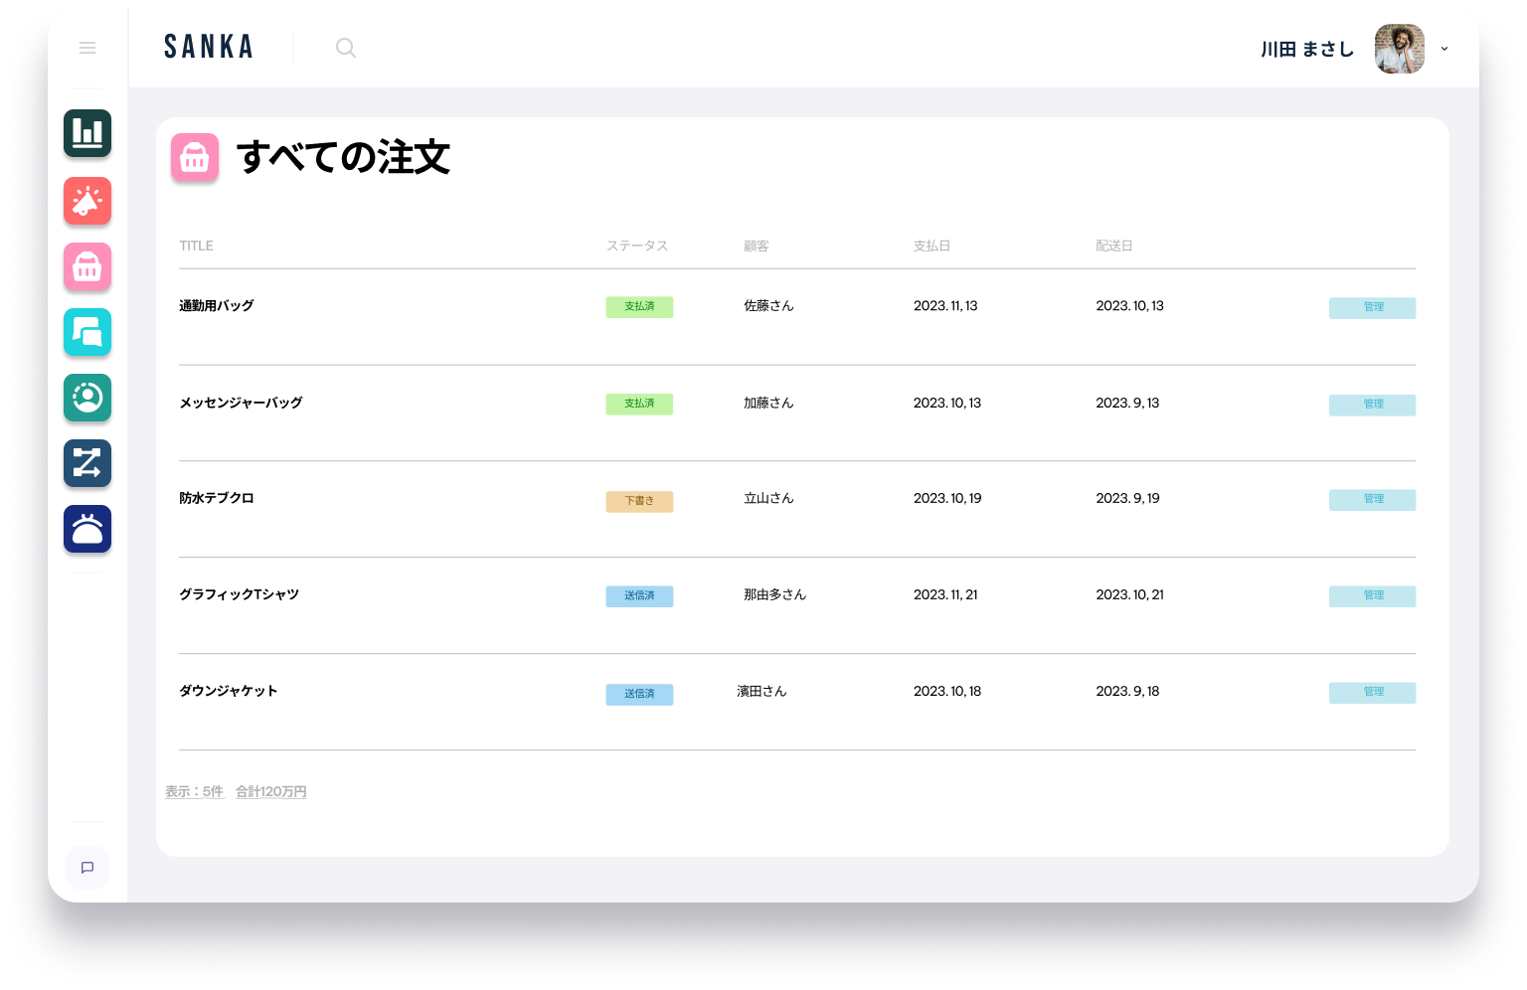1527x990 pixels.
Task: Open the bar chart dashboard icon
Action: click(87, 133)
